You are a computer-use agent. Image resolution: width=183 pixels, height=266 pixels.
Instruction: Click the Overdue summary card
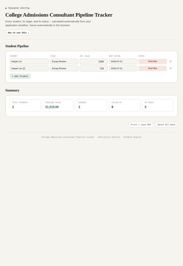click(x=91, y=105)
